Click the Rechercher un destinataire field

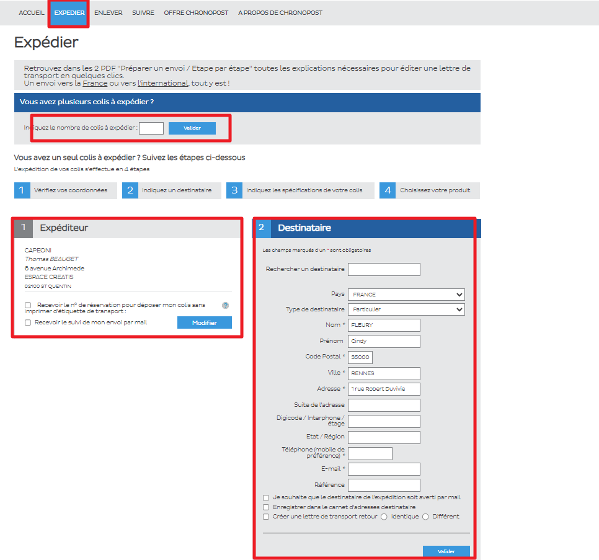pos(384,269)
